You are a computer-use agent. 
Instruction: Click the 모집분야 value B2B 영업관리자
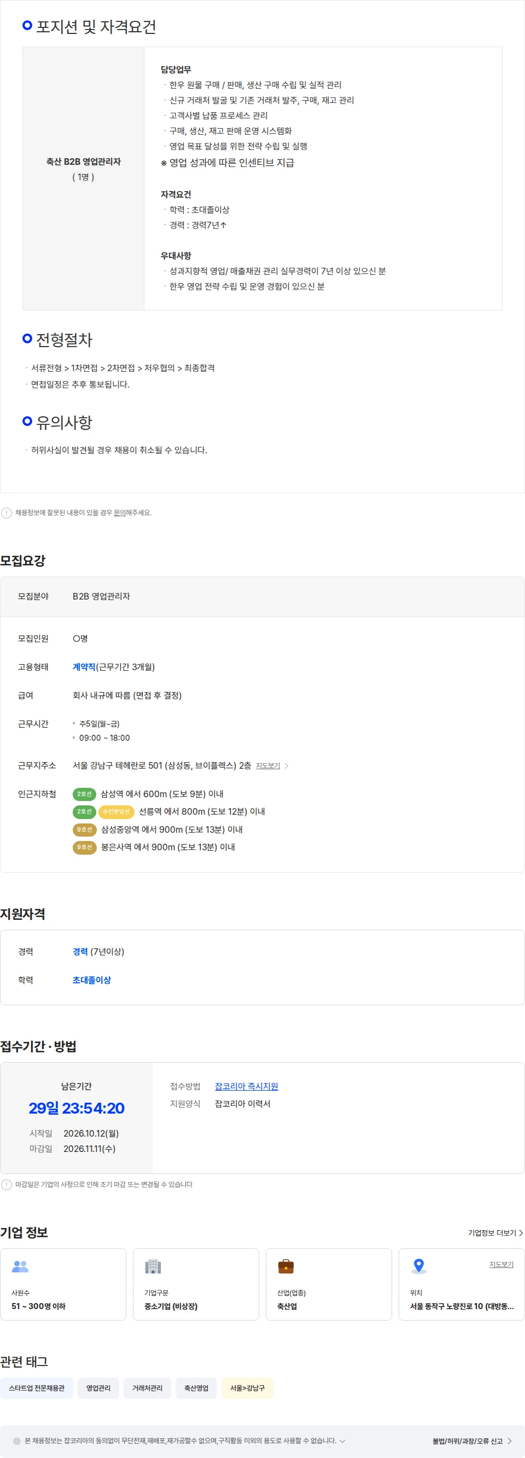[x=101, y=596]
